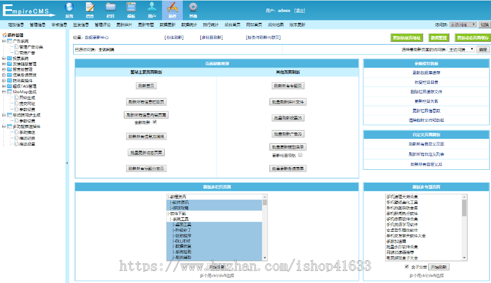Click 数据更新 in the secondary menu bar
Screen dimensions: 491x283
tap(168, 24)
